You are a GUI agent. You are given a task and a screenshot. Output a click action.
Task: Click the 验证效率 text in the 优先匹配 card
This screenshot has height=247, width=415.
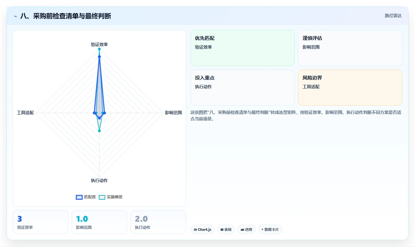[203, 47]
